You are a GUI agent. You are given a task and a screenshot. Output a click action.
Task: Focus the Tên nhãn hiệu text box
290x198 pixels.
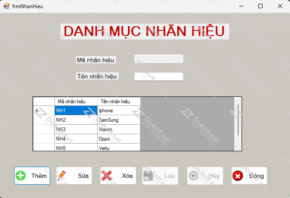pos(159,77)
